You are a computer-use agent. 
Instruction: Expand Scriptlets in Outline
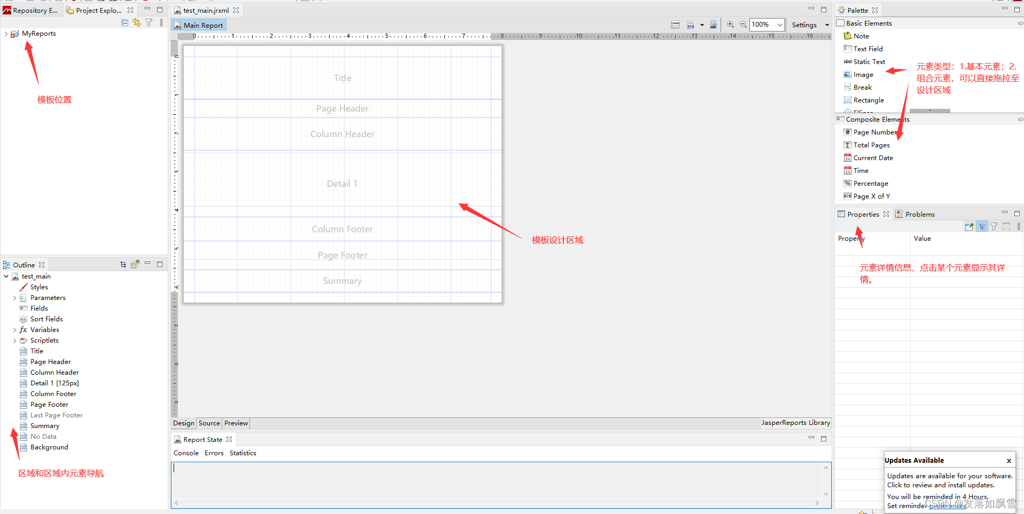(x=14, y=341)
